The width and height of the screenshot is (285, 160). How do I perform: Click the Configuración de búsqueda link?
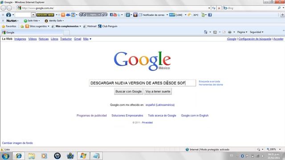point(255,39)
